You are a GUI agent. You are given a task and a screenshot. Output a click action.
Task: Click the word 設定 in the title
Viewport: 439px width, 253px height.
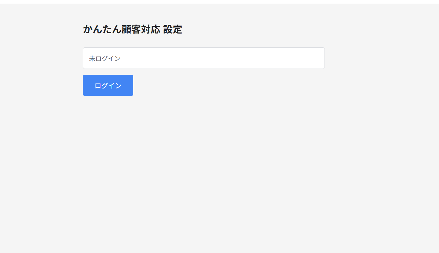pyautogui.click(x=173, y=29)
